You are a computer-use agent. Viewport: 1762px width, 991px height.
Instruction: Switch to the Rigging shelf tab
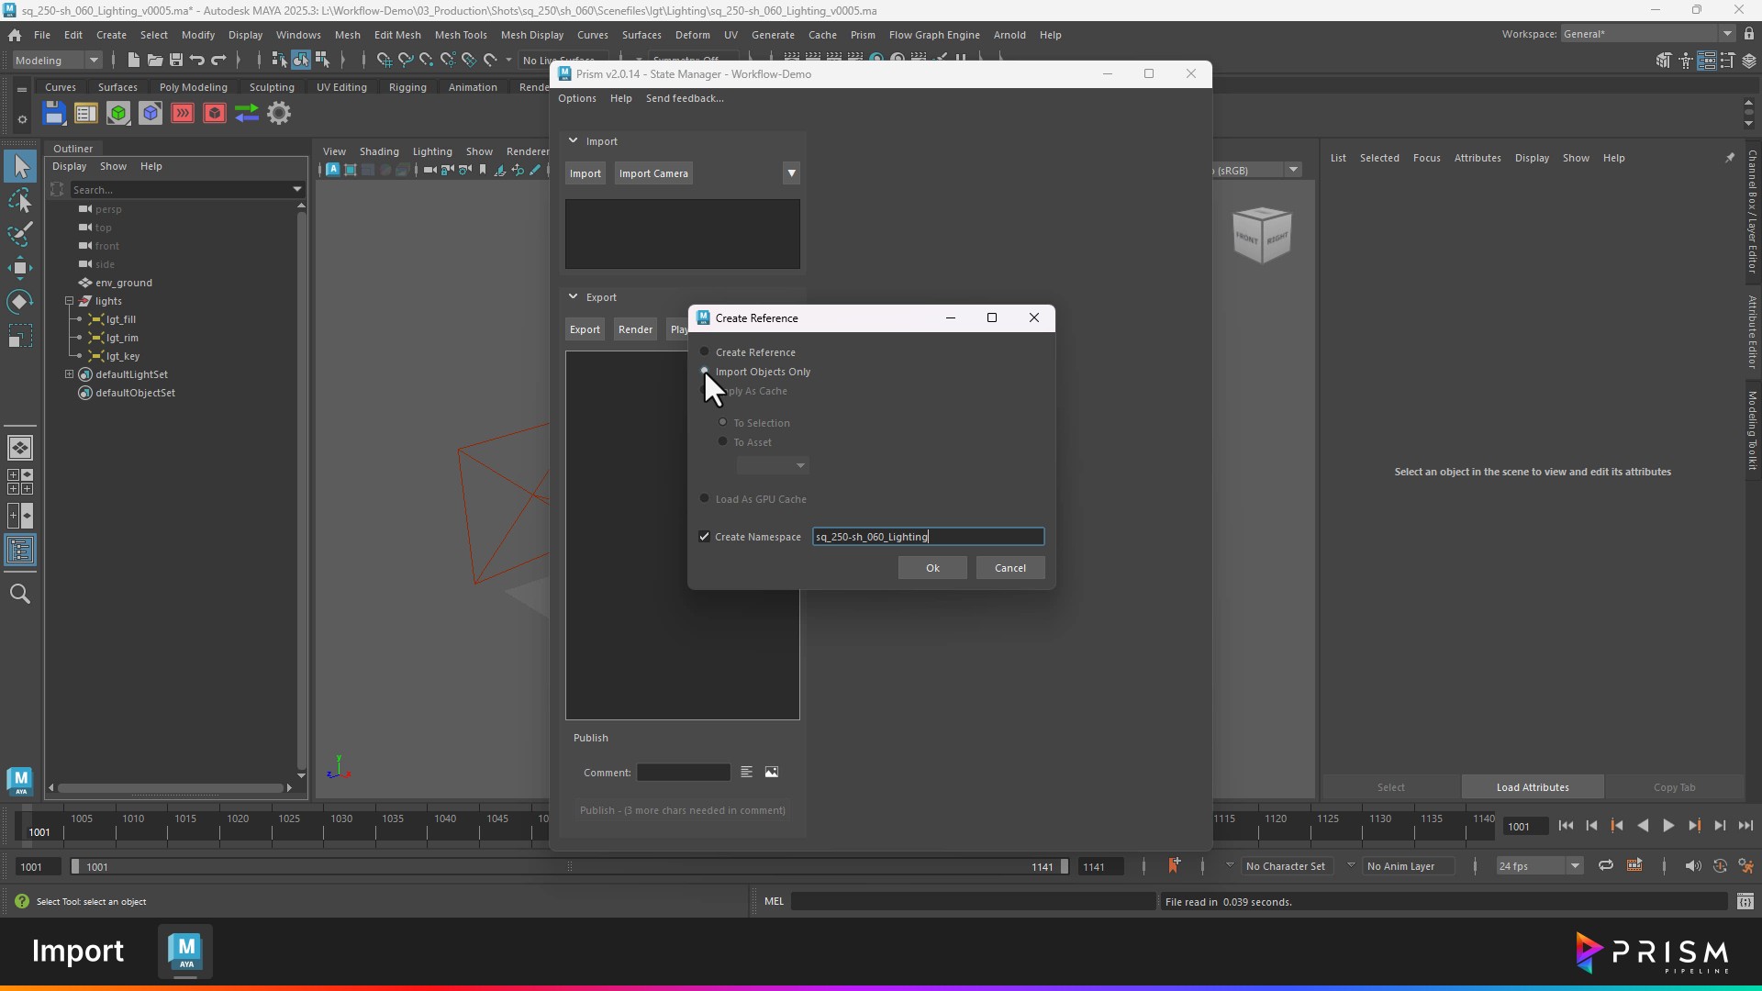[x=407, y=87]
